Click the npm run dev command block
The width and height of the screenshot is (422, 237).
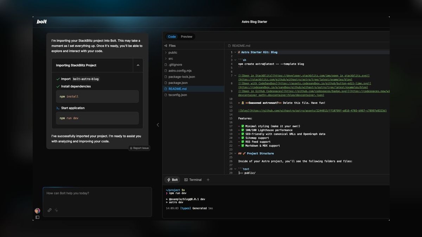(x=97, y=118)
